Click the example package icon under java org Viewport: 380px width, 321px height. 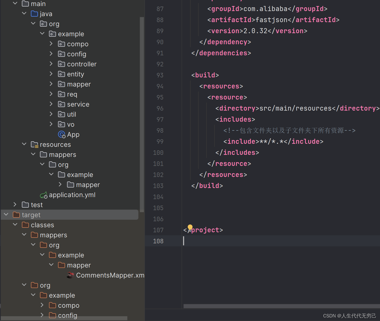tap(52, 34)
